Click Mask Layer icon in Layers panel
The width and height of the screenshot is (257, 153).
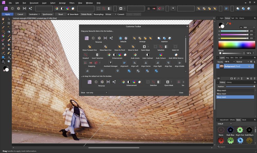[x=232, y=79]
